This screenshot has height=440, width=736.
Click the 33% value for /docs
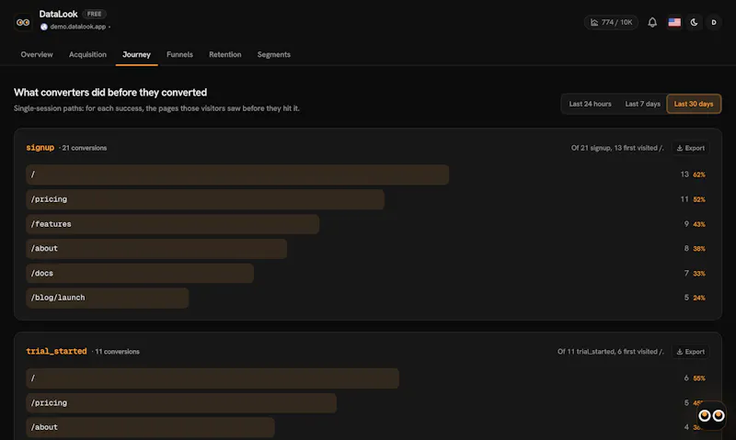[699, 274]
